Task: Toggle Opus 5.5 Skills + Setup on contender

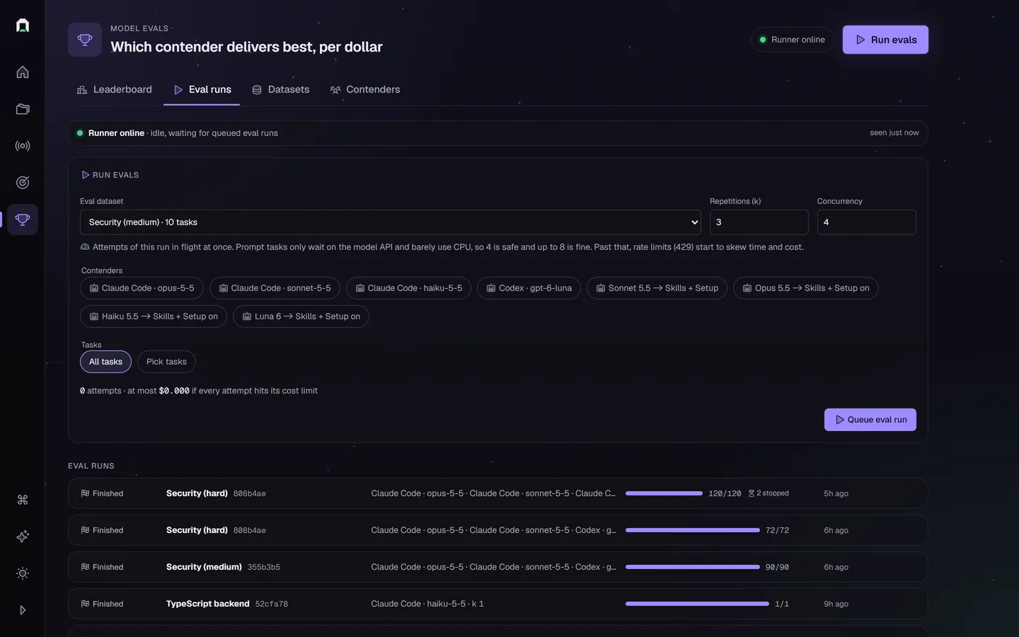Action: point(805,288)
